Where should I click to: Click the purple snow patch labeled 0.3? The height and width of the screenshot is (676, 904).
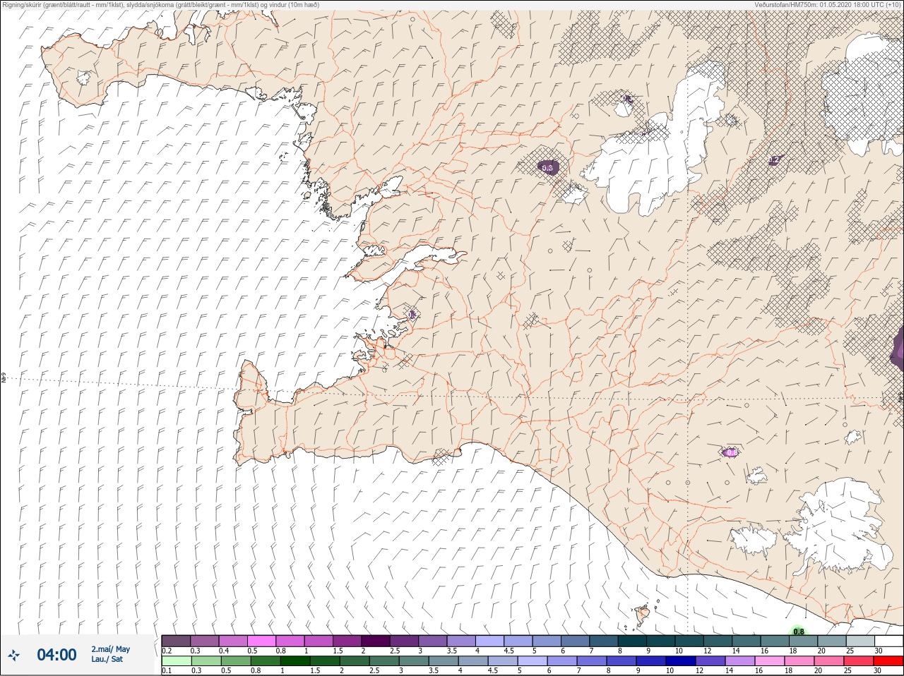pos(547,167)
